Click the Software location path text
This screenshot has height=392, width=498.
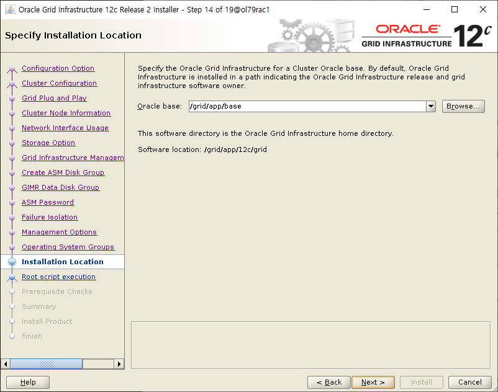[x=236, y=149]
